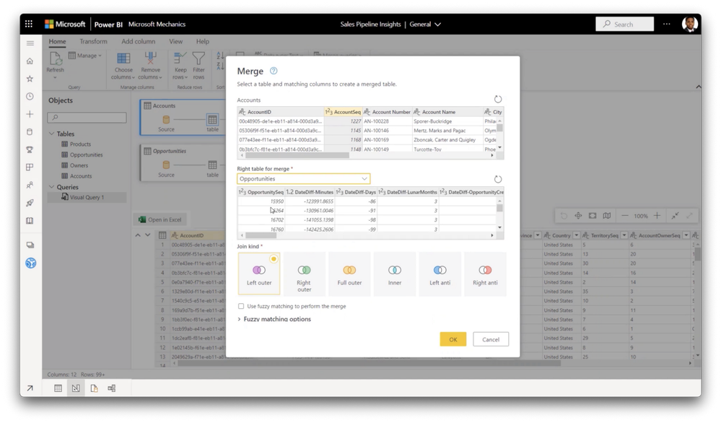Viewport: 721px width, 423px height.
Task: Open the app launcher waffle icon
Action: click(29, 24)
